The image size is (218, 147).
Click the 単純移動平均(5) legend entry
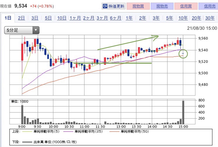(41, 131)
